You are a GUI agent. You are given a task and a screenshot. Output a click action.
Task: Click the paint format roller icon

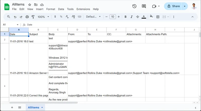pyautogui.click(x=33, y=17)
